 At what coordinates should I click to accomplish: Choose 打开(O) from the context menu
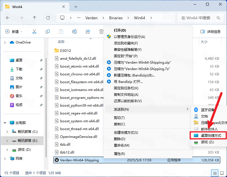[x=149, y=30]
